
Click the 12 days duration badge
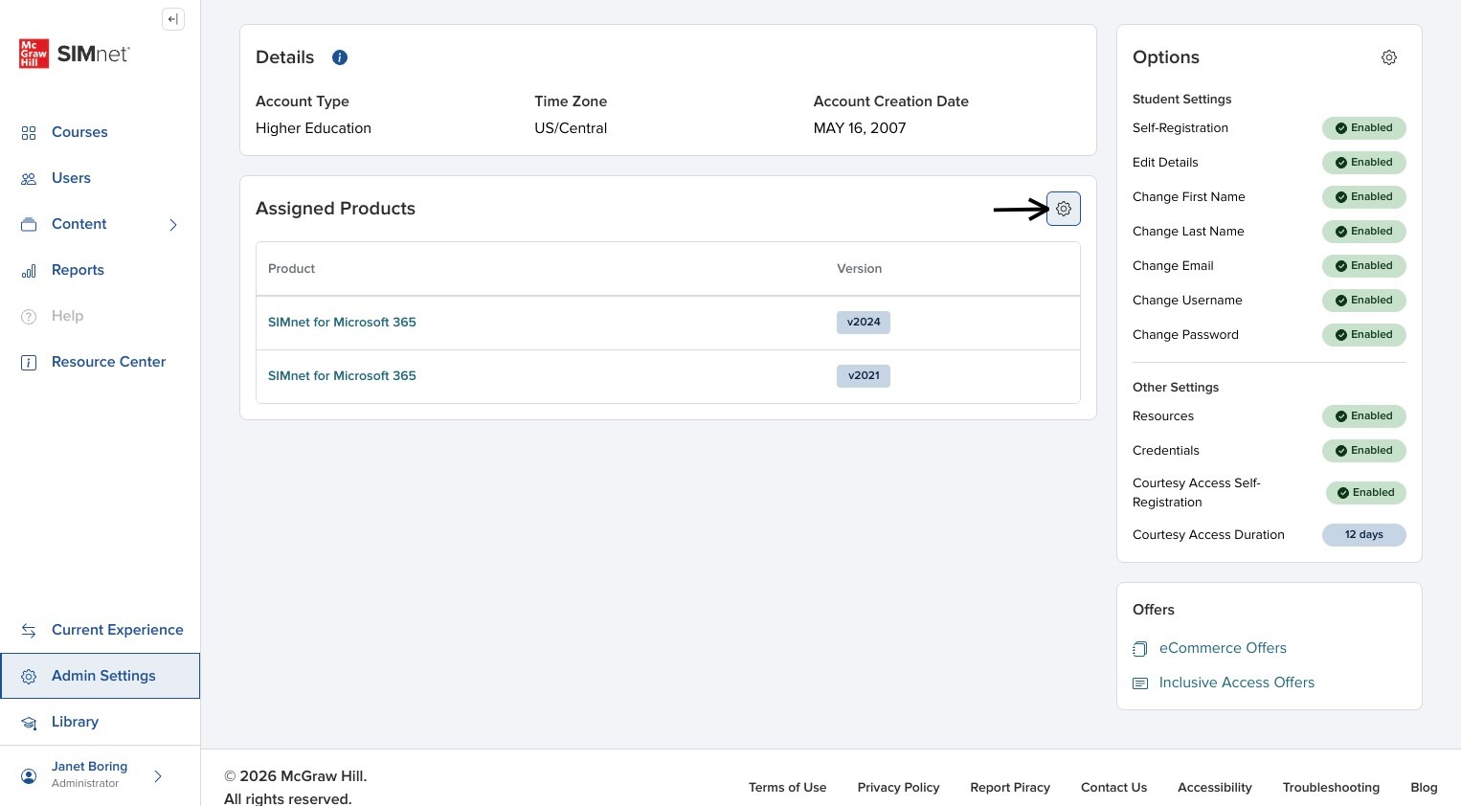1364,535
